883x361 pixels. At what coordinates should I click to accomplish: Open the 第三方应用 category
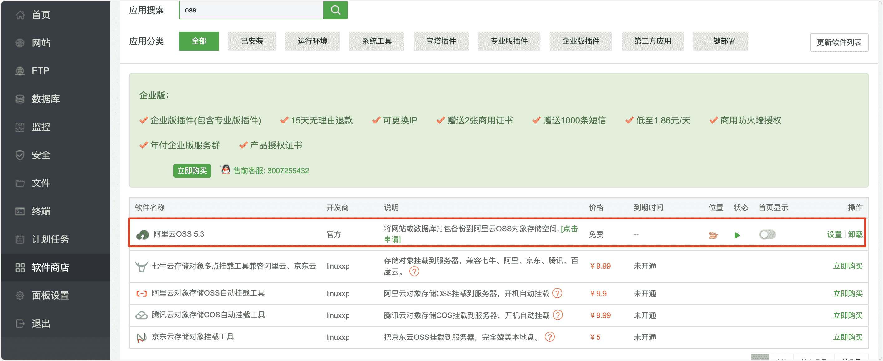(x=652, y=41)
